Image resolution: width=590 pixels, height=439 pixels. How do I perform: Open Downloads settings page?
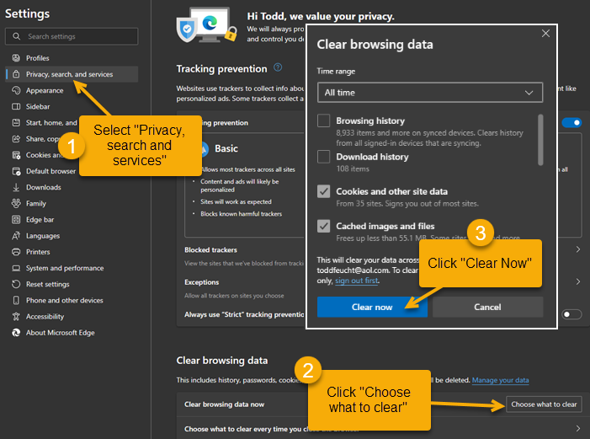72,187
